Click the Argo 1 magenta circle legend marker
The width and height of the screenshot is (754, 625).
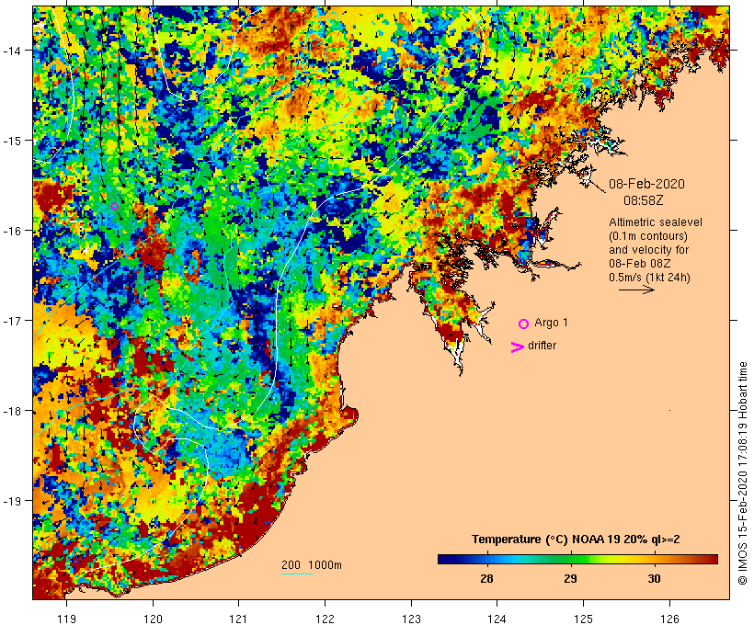point(524,324)
